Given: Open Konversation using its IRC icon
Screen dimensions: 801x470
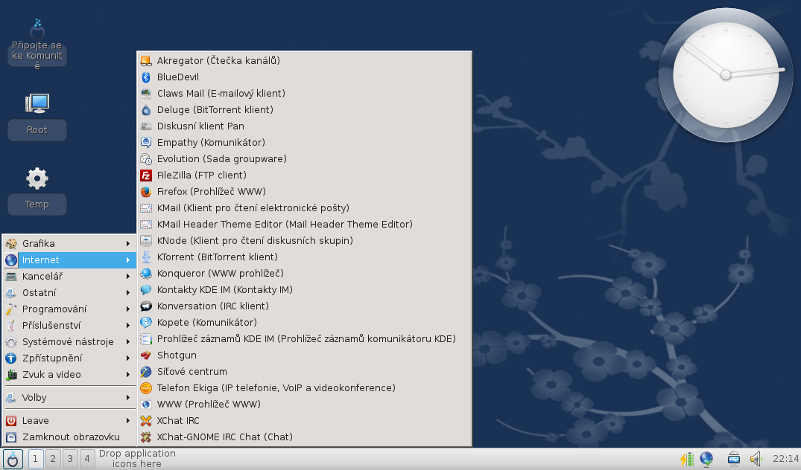Looking at the screenshot, I should (x=146, y=306).
